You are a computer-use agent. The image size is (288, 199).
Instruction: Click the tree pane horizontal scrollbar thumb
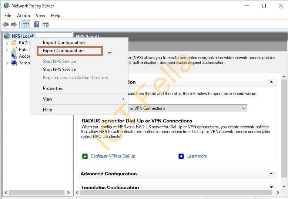(x=37, y=193)
